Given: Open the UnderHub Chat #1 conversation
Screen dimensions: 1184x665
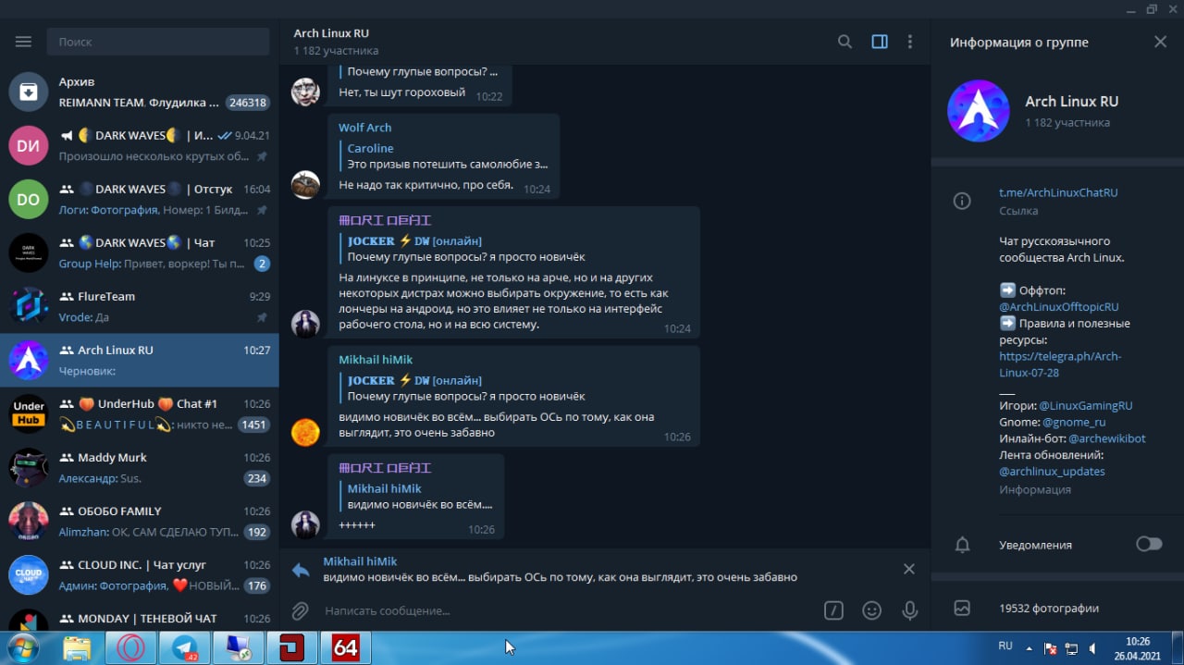Looking at the screenshot, I should tap(140, 413).
